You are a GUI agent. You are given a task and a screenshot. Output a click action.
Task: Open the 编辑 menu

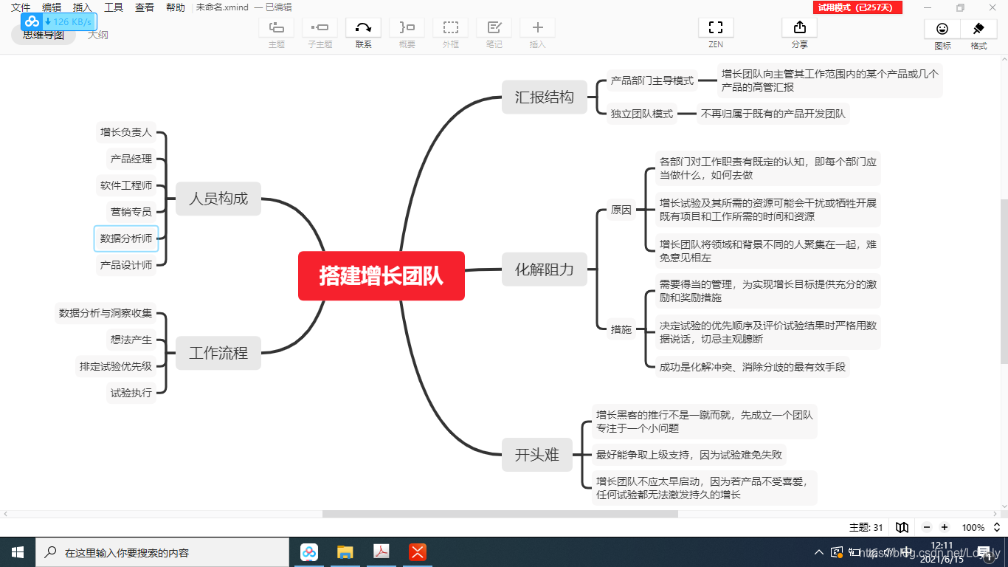tap(52, 7)
